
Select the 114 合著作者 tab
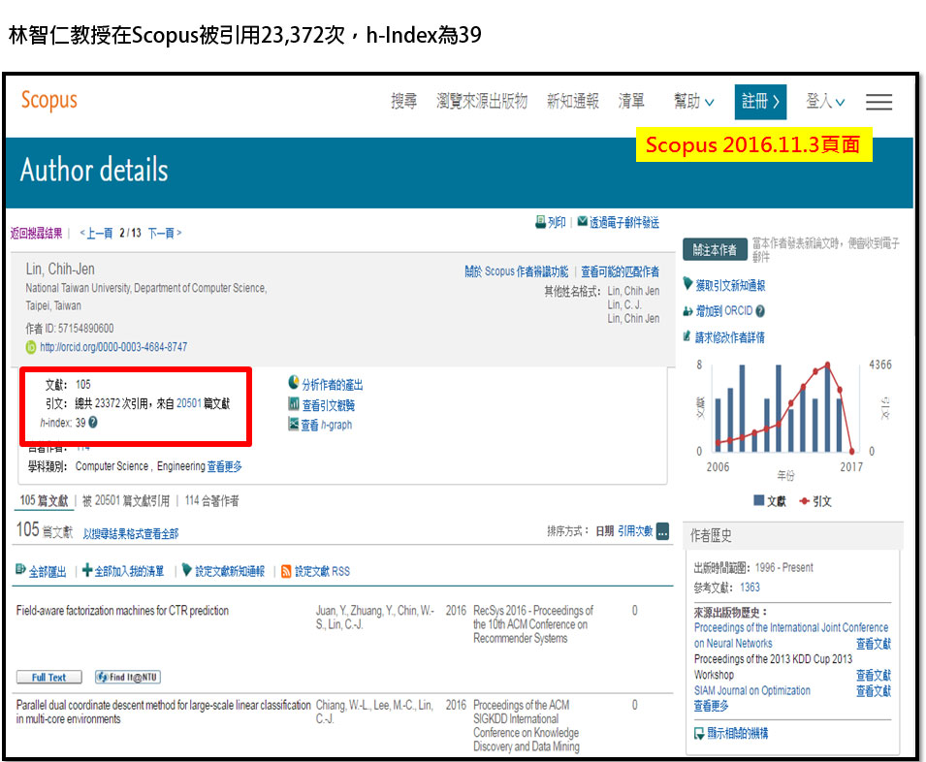coord(212,501)
